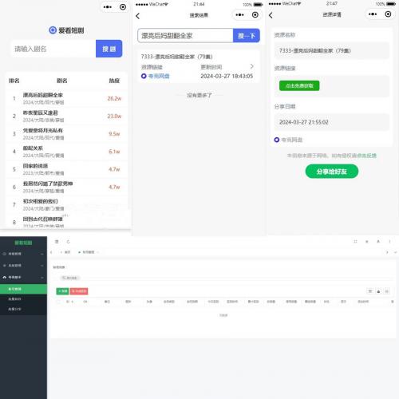Close the active admin tab via its x
This screenshot has width=399, height=399.
[97, 252]
